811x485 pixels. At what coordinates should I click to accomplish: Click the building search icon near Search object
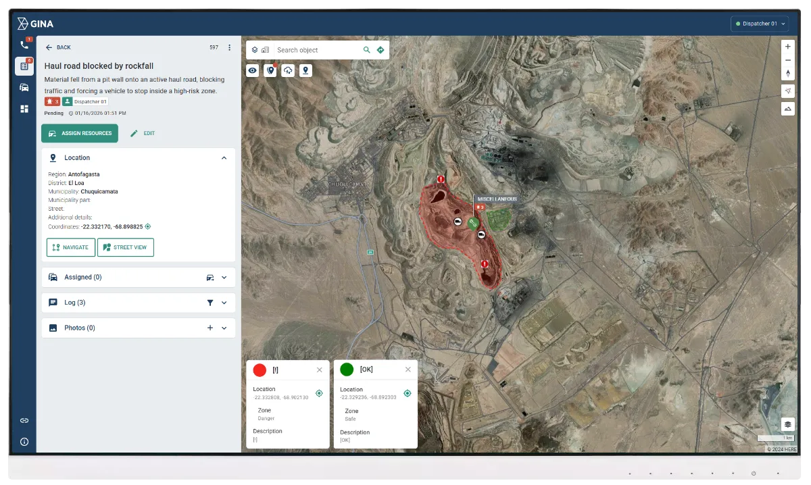click(264, 49)
